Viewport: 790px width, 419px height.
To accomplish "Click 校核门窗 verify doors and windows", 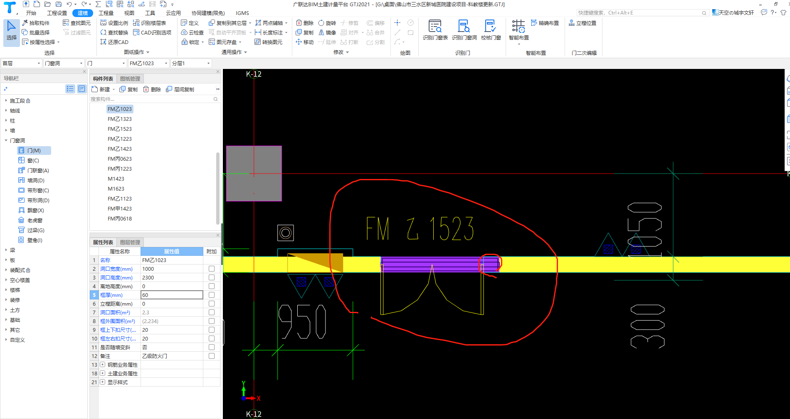I will pyautogui.click(x=491, y=30).
